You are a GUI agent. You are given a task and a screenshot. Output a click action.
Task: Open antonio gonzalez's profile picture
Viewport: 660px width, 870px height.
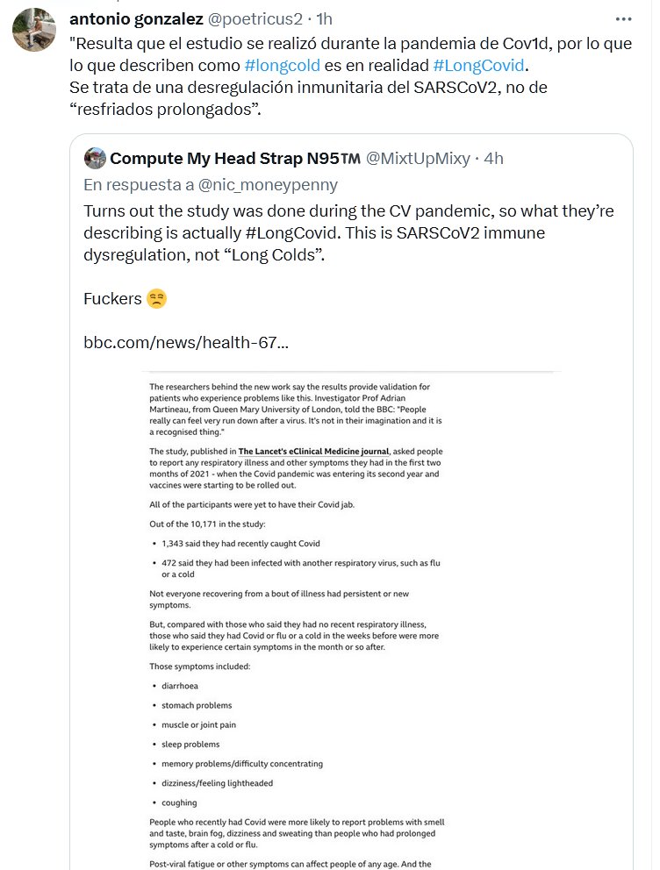pyautogui.click(x=34, y=31)
